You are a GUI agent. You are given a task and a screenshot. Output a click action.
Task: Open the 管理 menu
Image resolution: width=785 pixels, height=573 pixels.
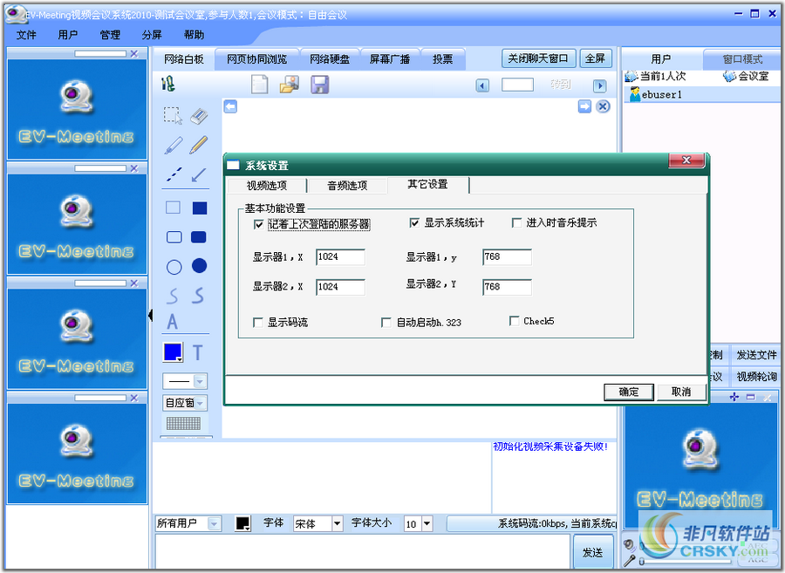point(110,35)
